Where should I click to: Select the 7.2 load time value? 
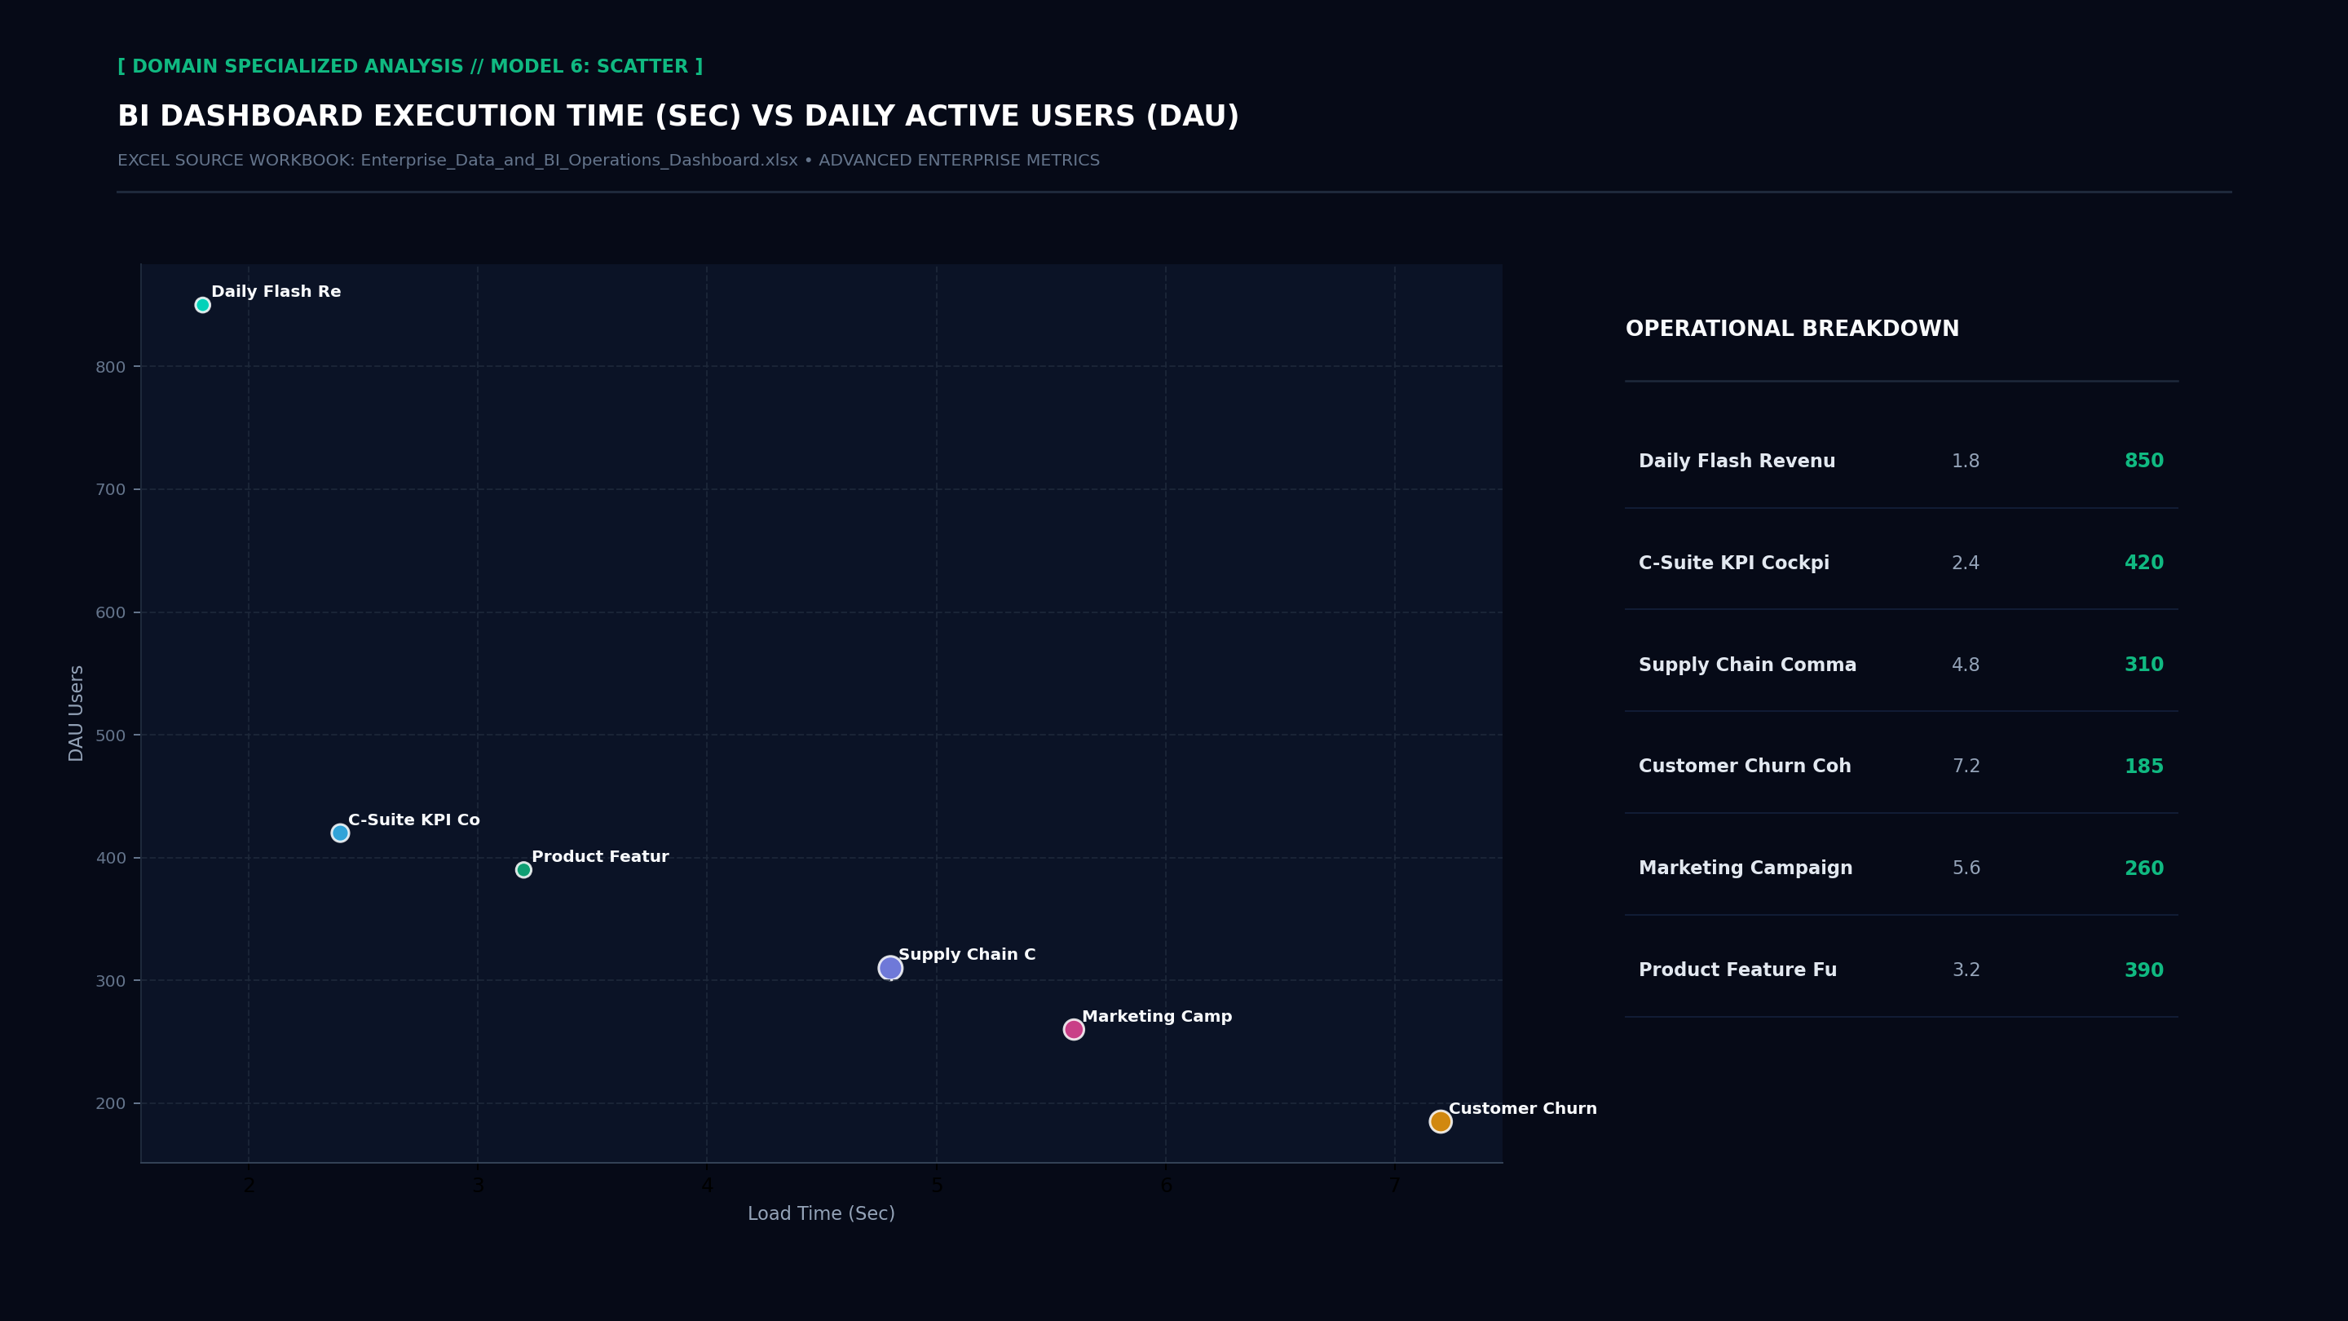pyautogui.click(x=1965, y=767)
